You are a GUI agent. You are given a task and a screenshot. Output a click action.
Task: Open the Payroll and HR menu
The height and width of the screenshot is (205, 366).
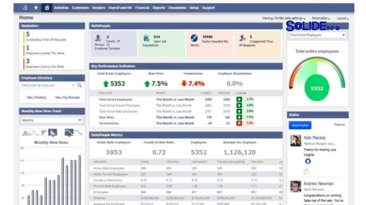[120, 8]
